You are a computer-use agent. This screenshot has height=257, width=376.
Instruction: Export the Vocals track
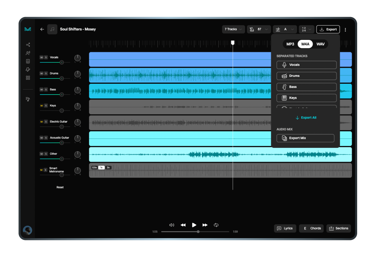[x=306, y=65]
